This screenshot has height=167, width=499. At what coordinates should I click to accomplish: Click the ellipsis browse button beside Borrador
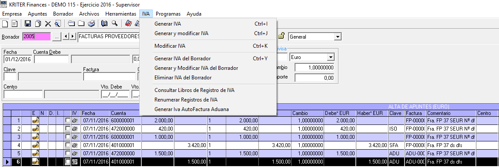pos(57,37)
